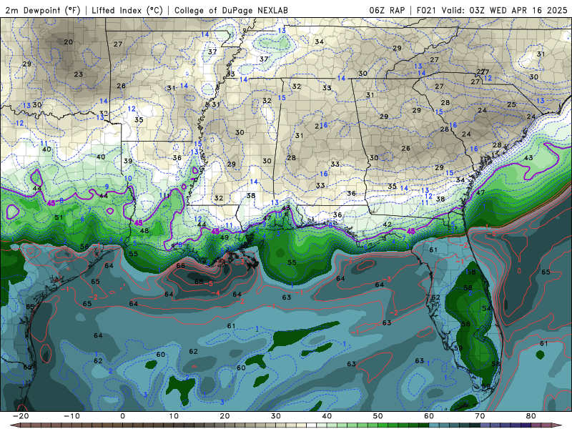Click the 39 dewpoint value near Texas-Louisiana border
The image size is (572, 429).
coord(128,161)
